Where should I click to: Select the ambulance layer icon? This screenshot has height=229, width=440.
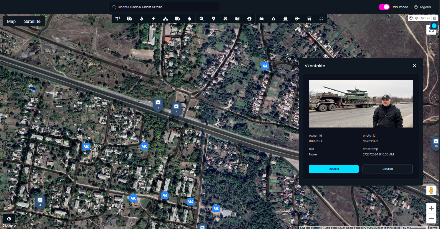[130, 19]
